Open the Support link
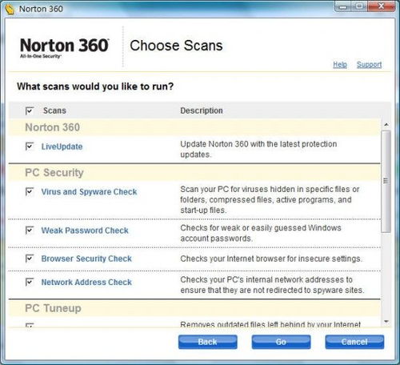 [370, 65]
